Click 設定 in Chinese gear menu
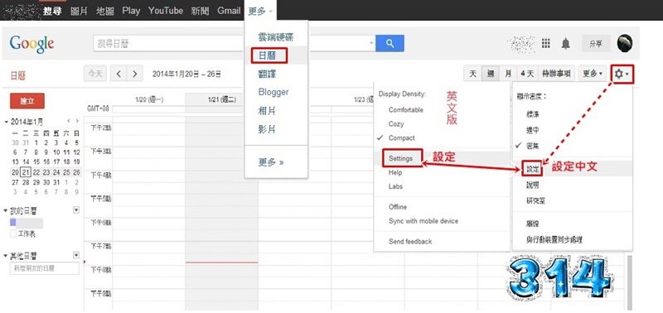Screen dimensions: 663x313 click(532, 169)
